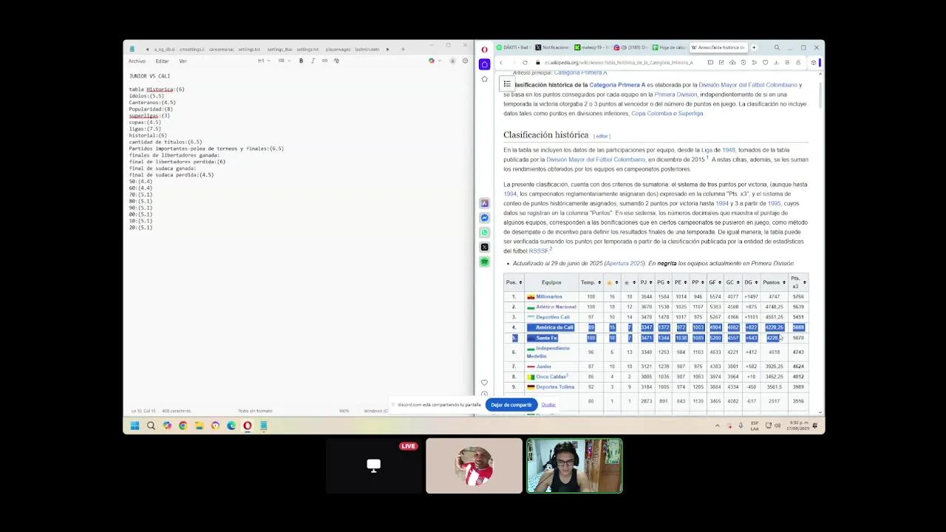Open Ver menu in Notepad
Image resolution: width=946 pixels, height=532 pixels.
183,61
